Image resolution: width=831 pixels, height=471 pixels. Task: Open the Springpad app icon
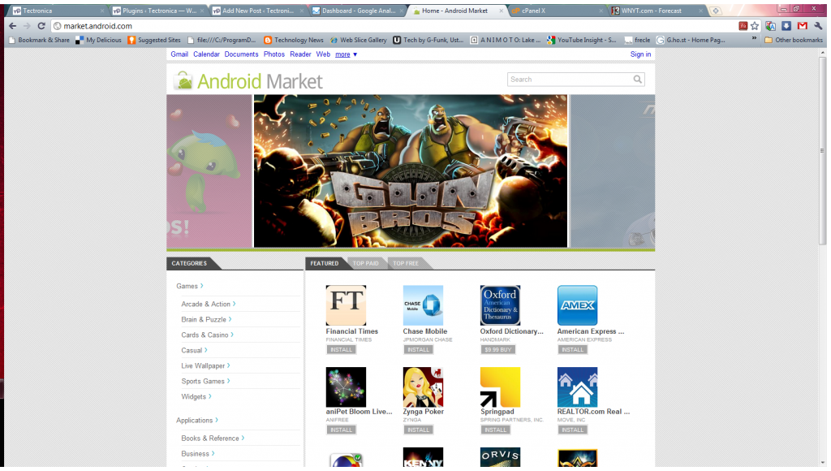(500, 387)
